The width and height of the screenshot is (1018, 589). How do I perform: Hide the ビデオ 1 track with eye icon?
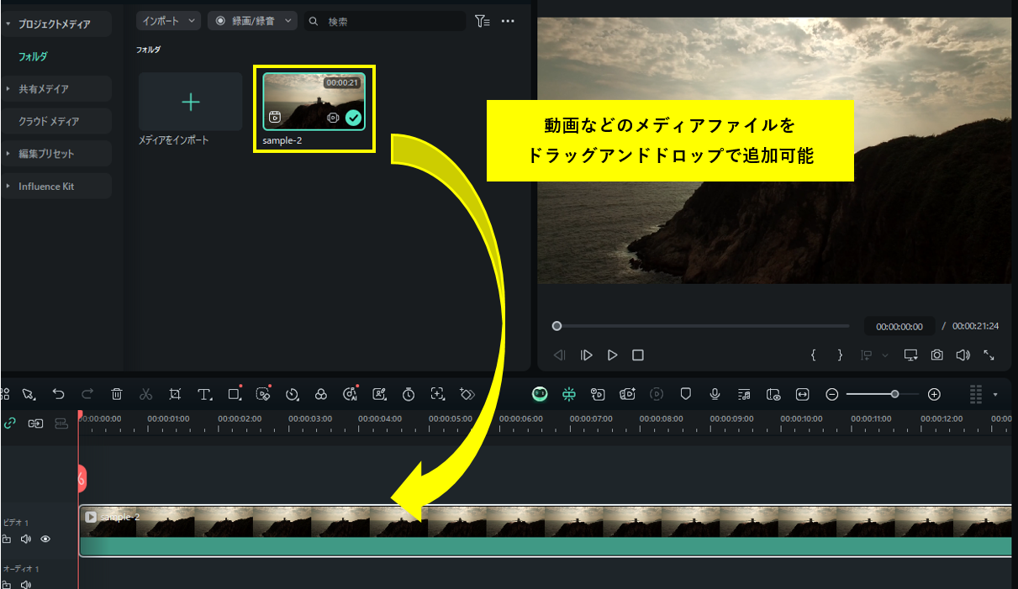[45, 539]
